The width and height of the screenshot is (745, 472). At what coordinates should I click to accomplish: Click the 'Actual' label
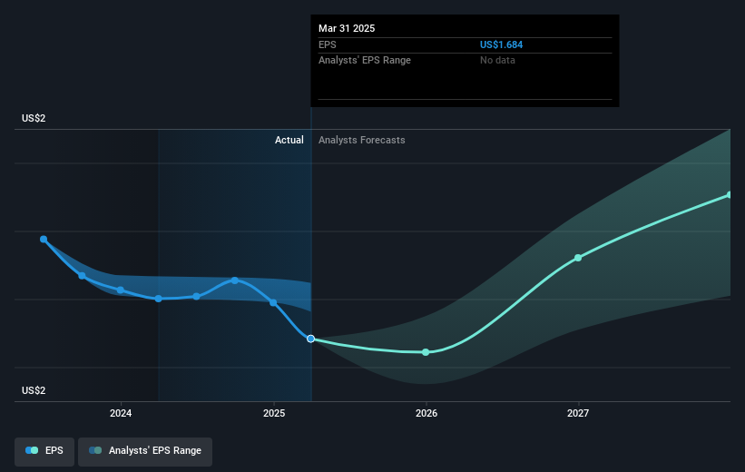(289, 140)
